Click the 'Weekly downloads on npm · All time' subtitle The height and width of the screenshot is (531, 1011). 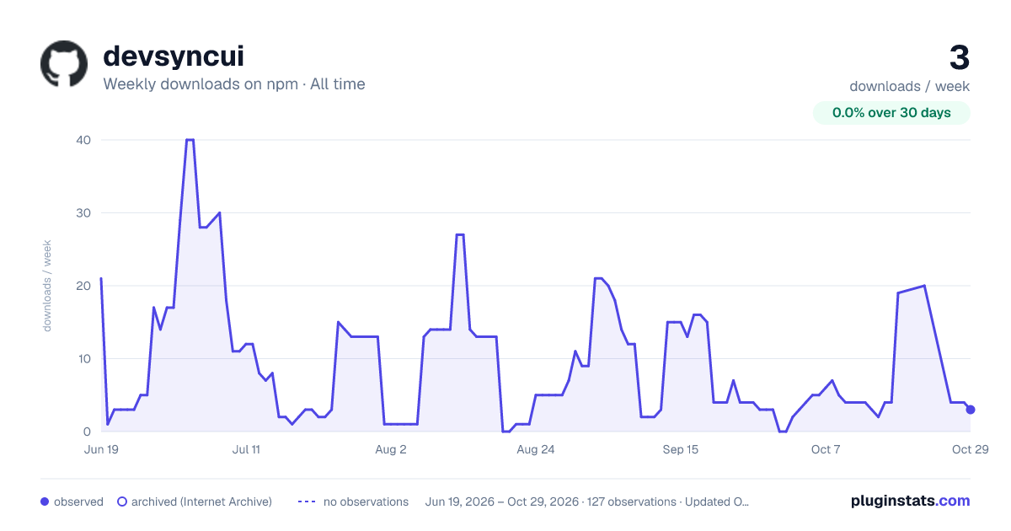[x=234, y=83]
